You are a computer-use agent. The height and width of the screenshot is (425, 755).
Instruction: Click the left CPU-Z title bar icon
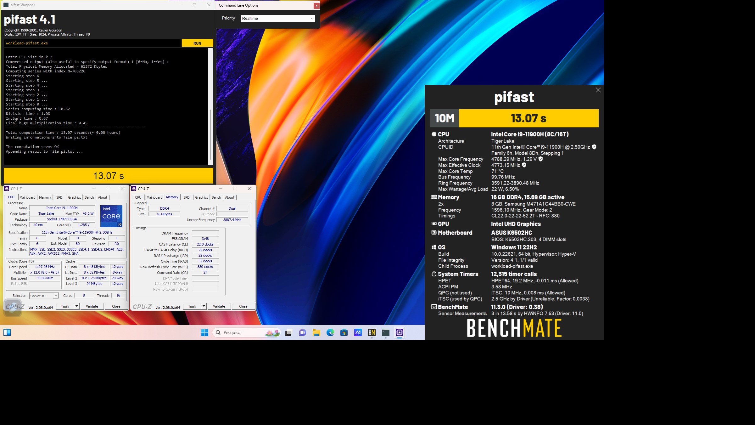click(x=7, y=189)
